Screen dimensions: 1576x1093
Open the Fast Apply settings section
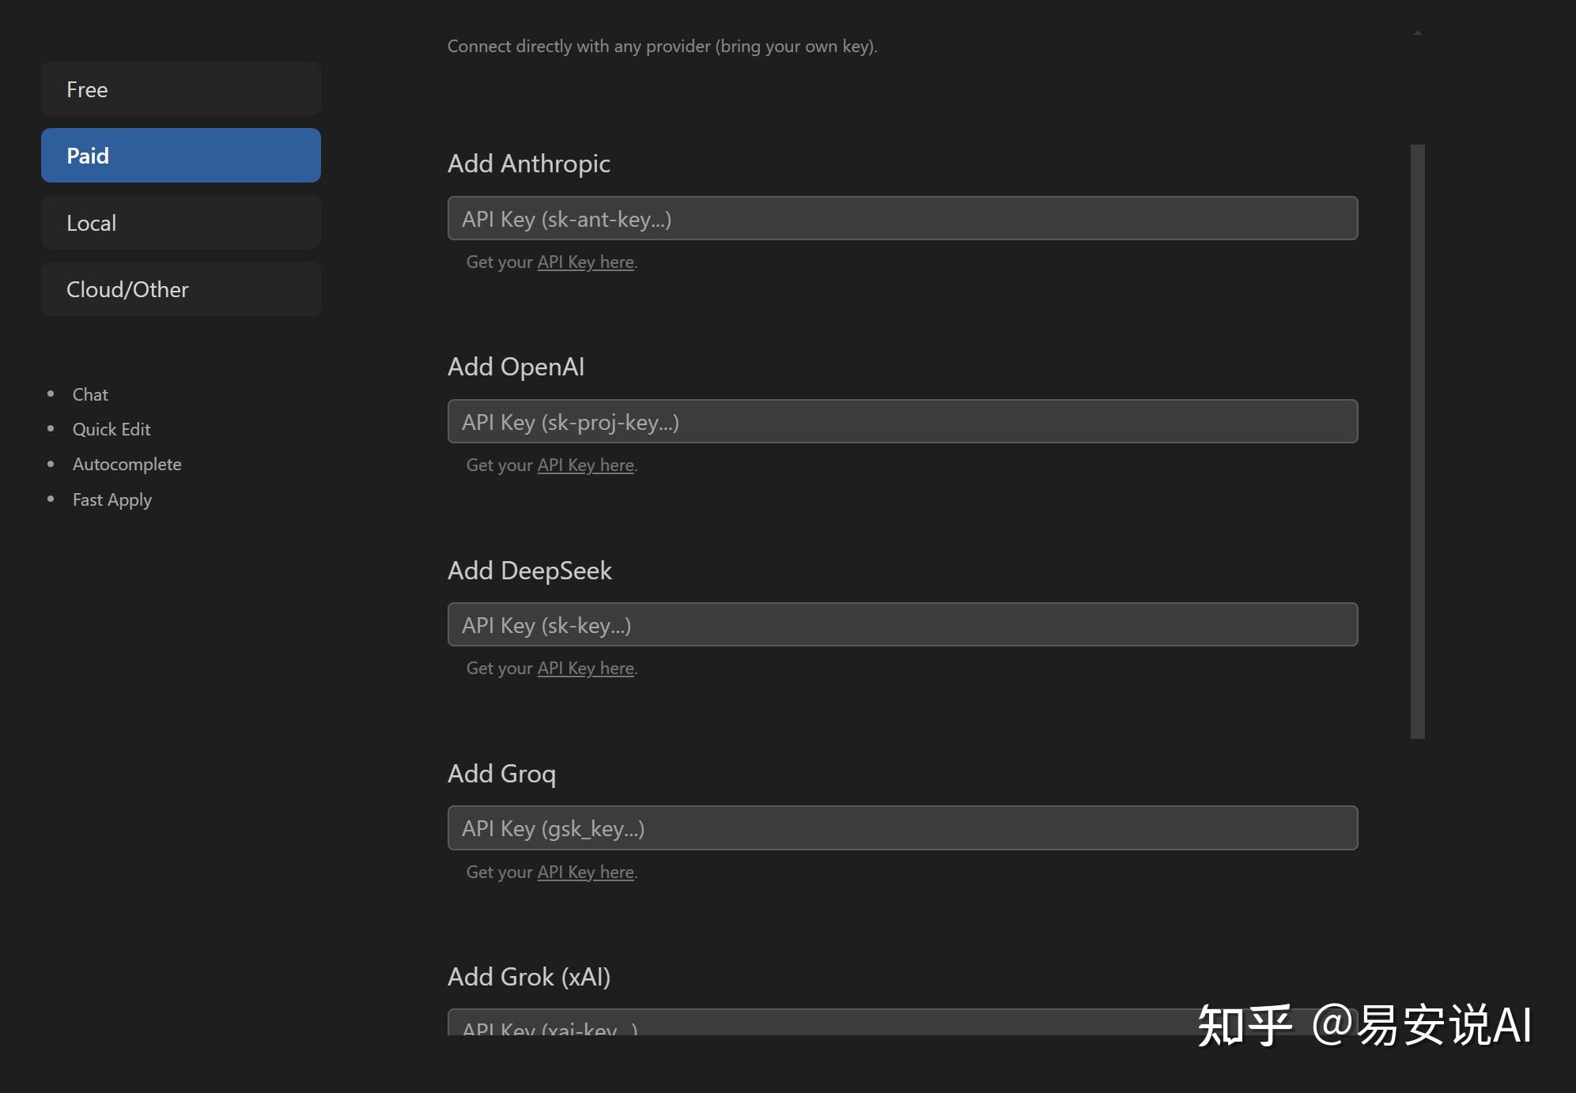[x=111, y=499]
